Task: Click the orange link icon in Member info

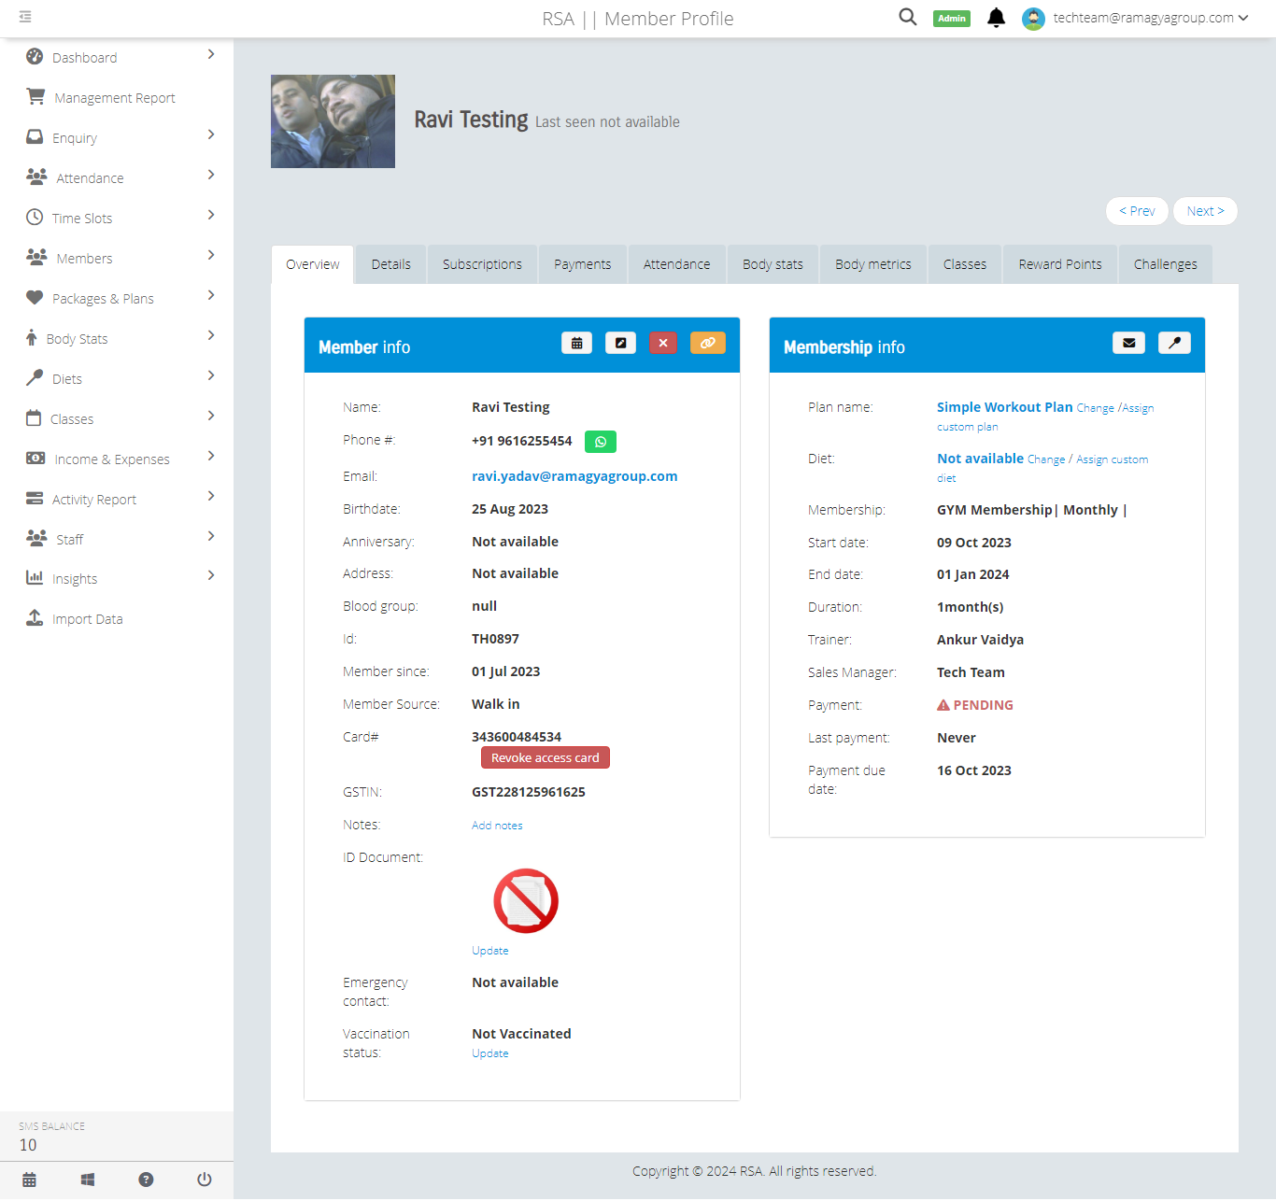Action: click(x=707, y=344)
